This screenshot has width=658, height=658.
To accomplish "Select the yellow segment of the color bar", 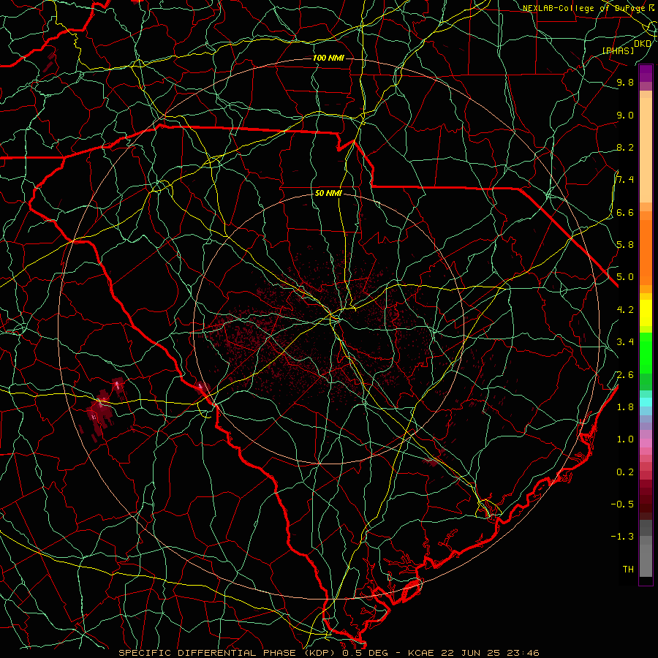I will (x=646, y=313).
